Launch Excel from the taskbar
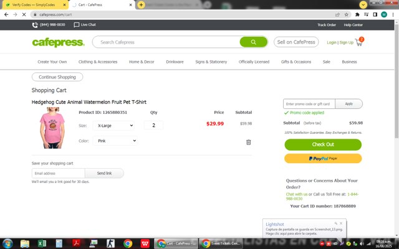This screenshot has width=399, height=249. click(x=42, y=243)
